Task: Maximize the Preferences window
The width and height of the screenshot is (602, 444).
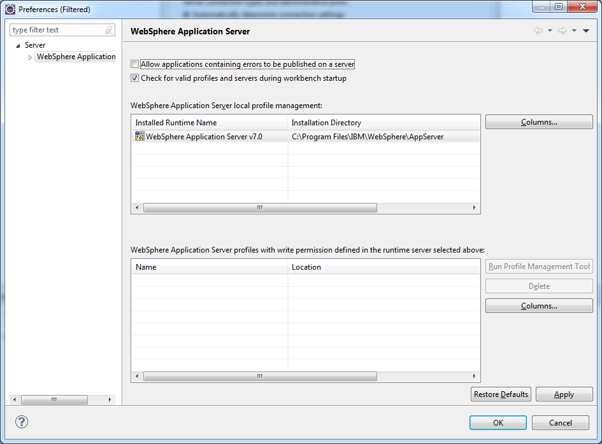Action: pyautogui.click(x=559, y=6)
